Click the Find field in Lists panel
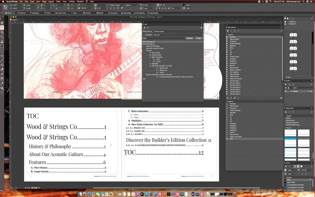315x197 pixels. [x=166, y=38]
